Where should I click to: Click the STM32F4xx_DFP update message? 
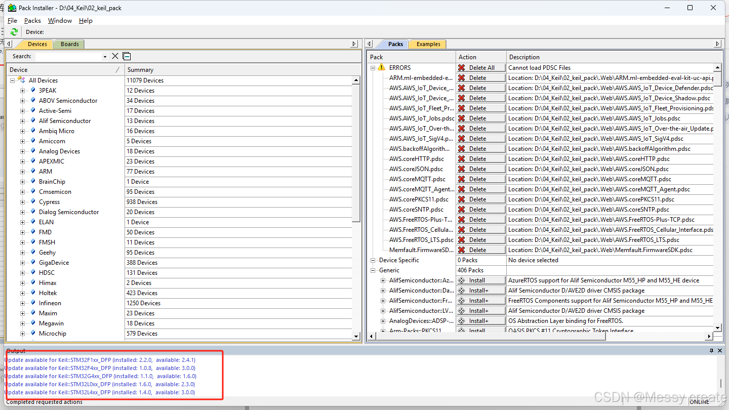coord(100,368)
